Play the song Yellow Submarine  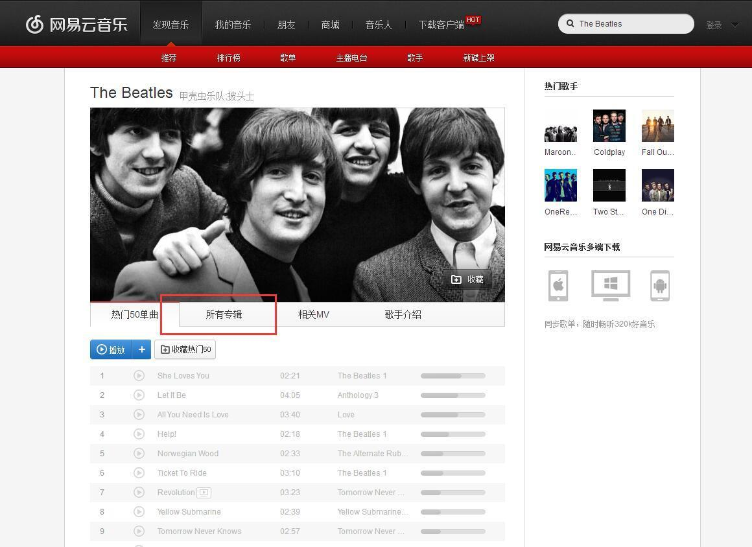coord(139,511)
